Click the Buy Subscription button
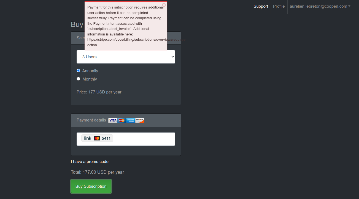Screen dimensions: 359x199 (91, 186)
